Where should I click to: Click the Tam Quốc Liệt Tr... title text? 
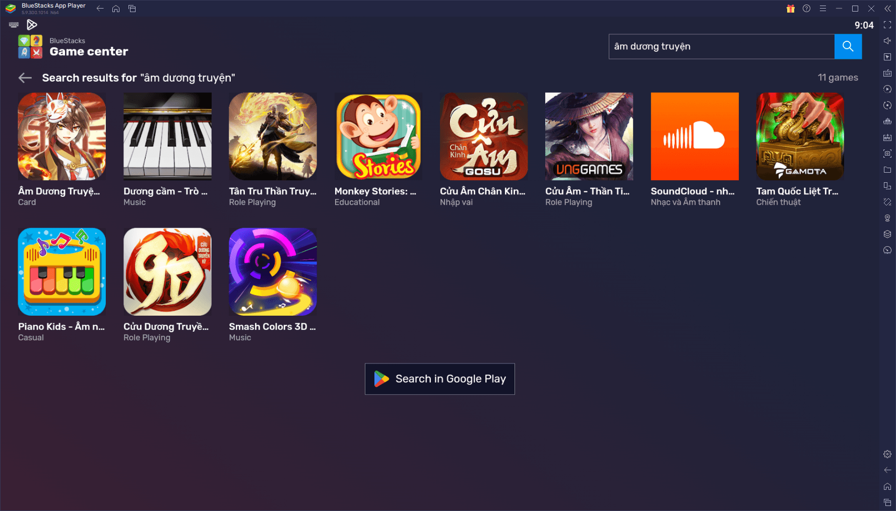click(797, 191)
